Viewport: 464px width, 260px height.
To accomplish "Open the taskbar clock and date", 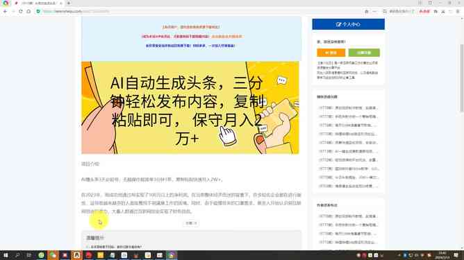I will click(442, 255).
